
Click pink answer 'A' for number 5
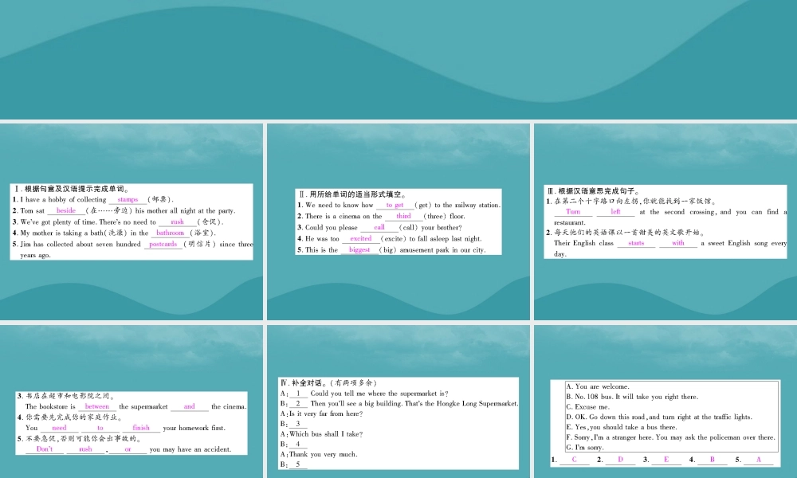(x=759, y=459)
